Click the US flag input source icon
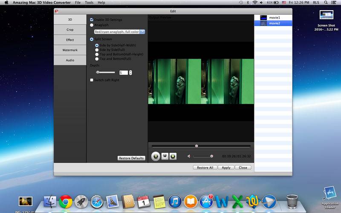Screen dimensions: 341x213 (x=284, y=3)
